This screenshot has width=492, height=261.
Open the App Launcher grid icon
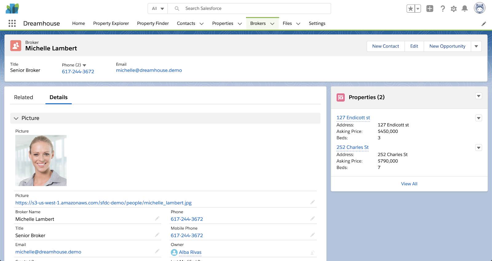pyautogui.click(x=12, y=23)
